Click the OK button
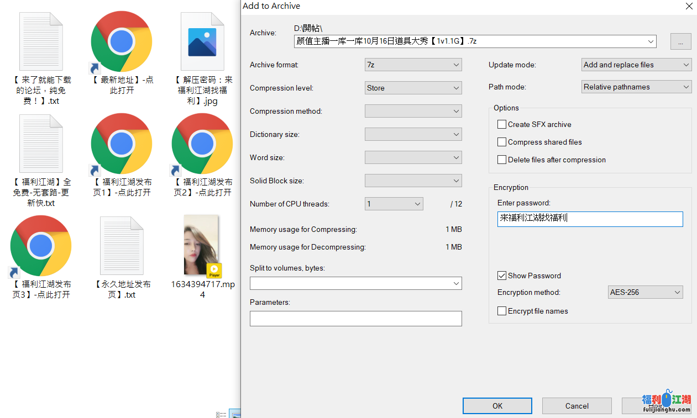The width and height of the screenshot is (697, 418). [x=497, y=406]
